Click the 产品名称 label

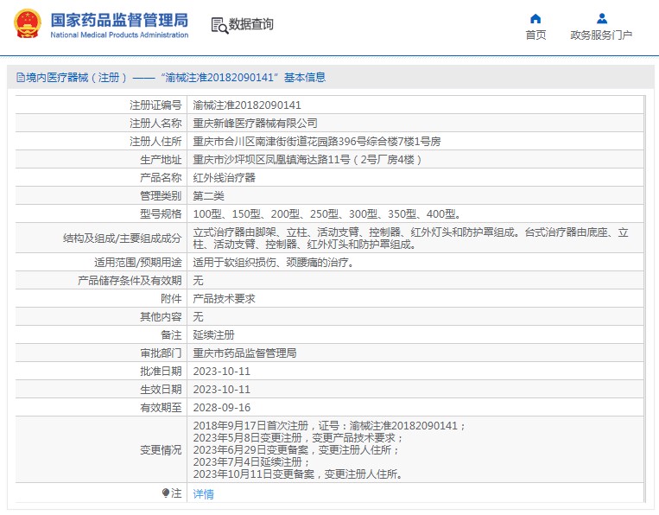(161, 178)
